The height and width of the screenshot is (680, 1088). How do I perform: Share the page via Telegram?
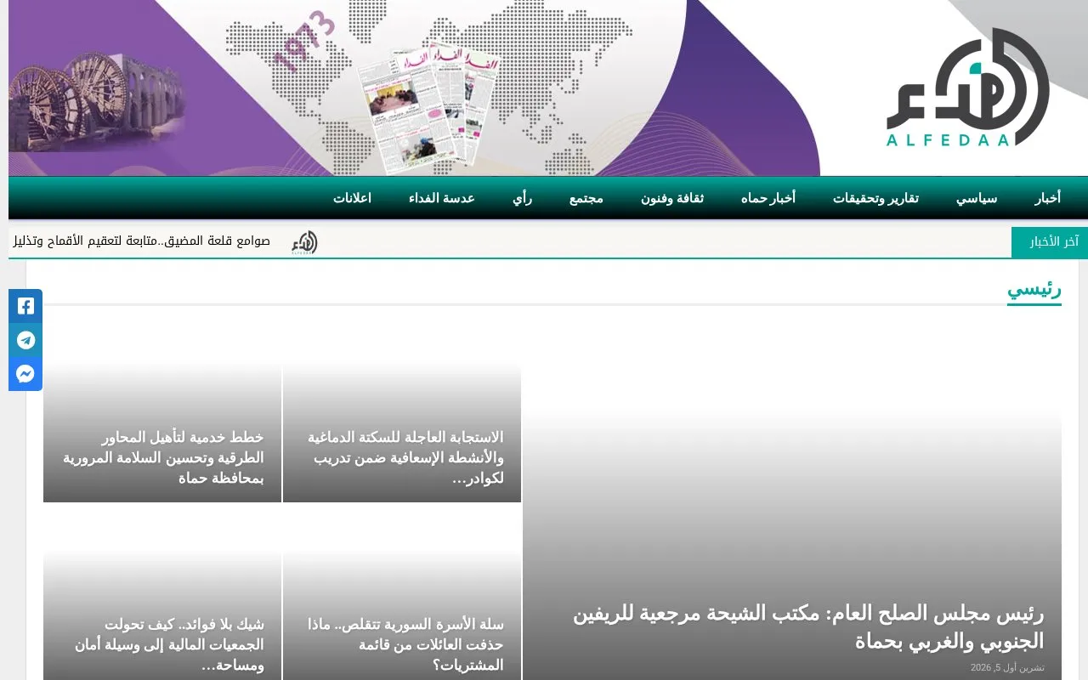point(25,340)
